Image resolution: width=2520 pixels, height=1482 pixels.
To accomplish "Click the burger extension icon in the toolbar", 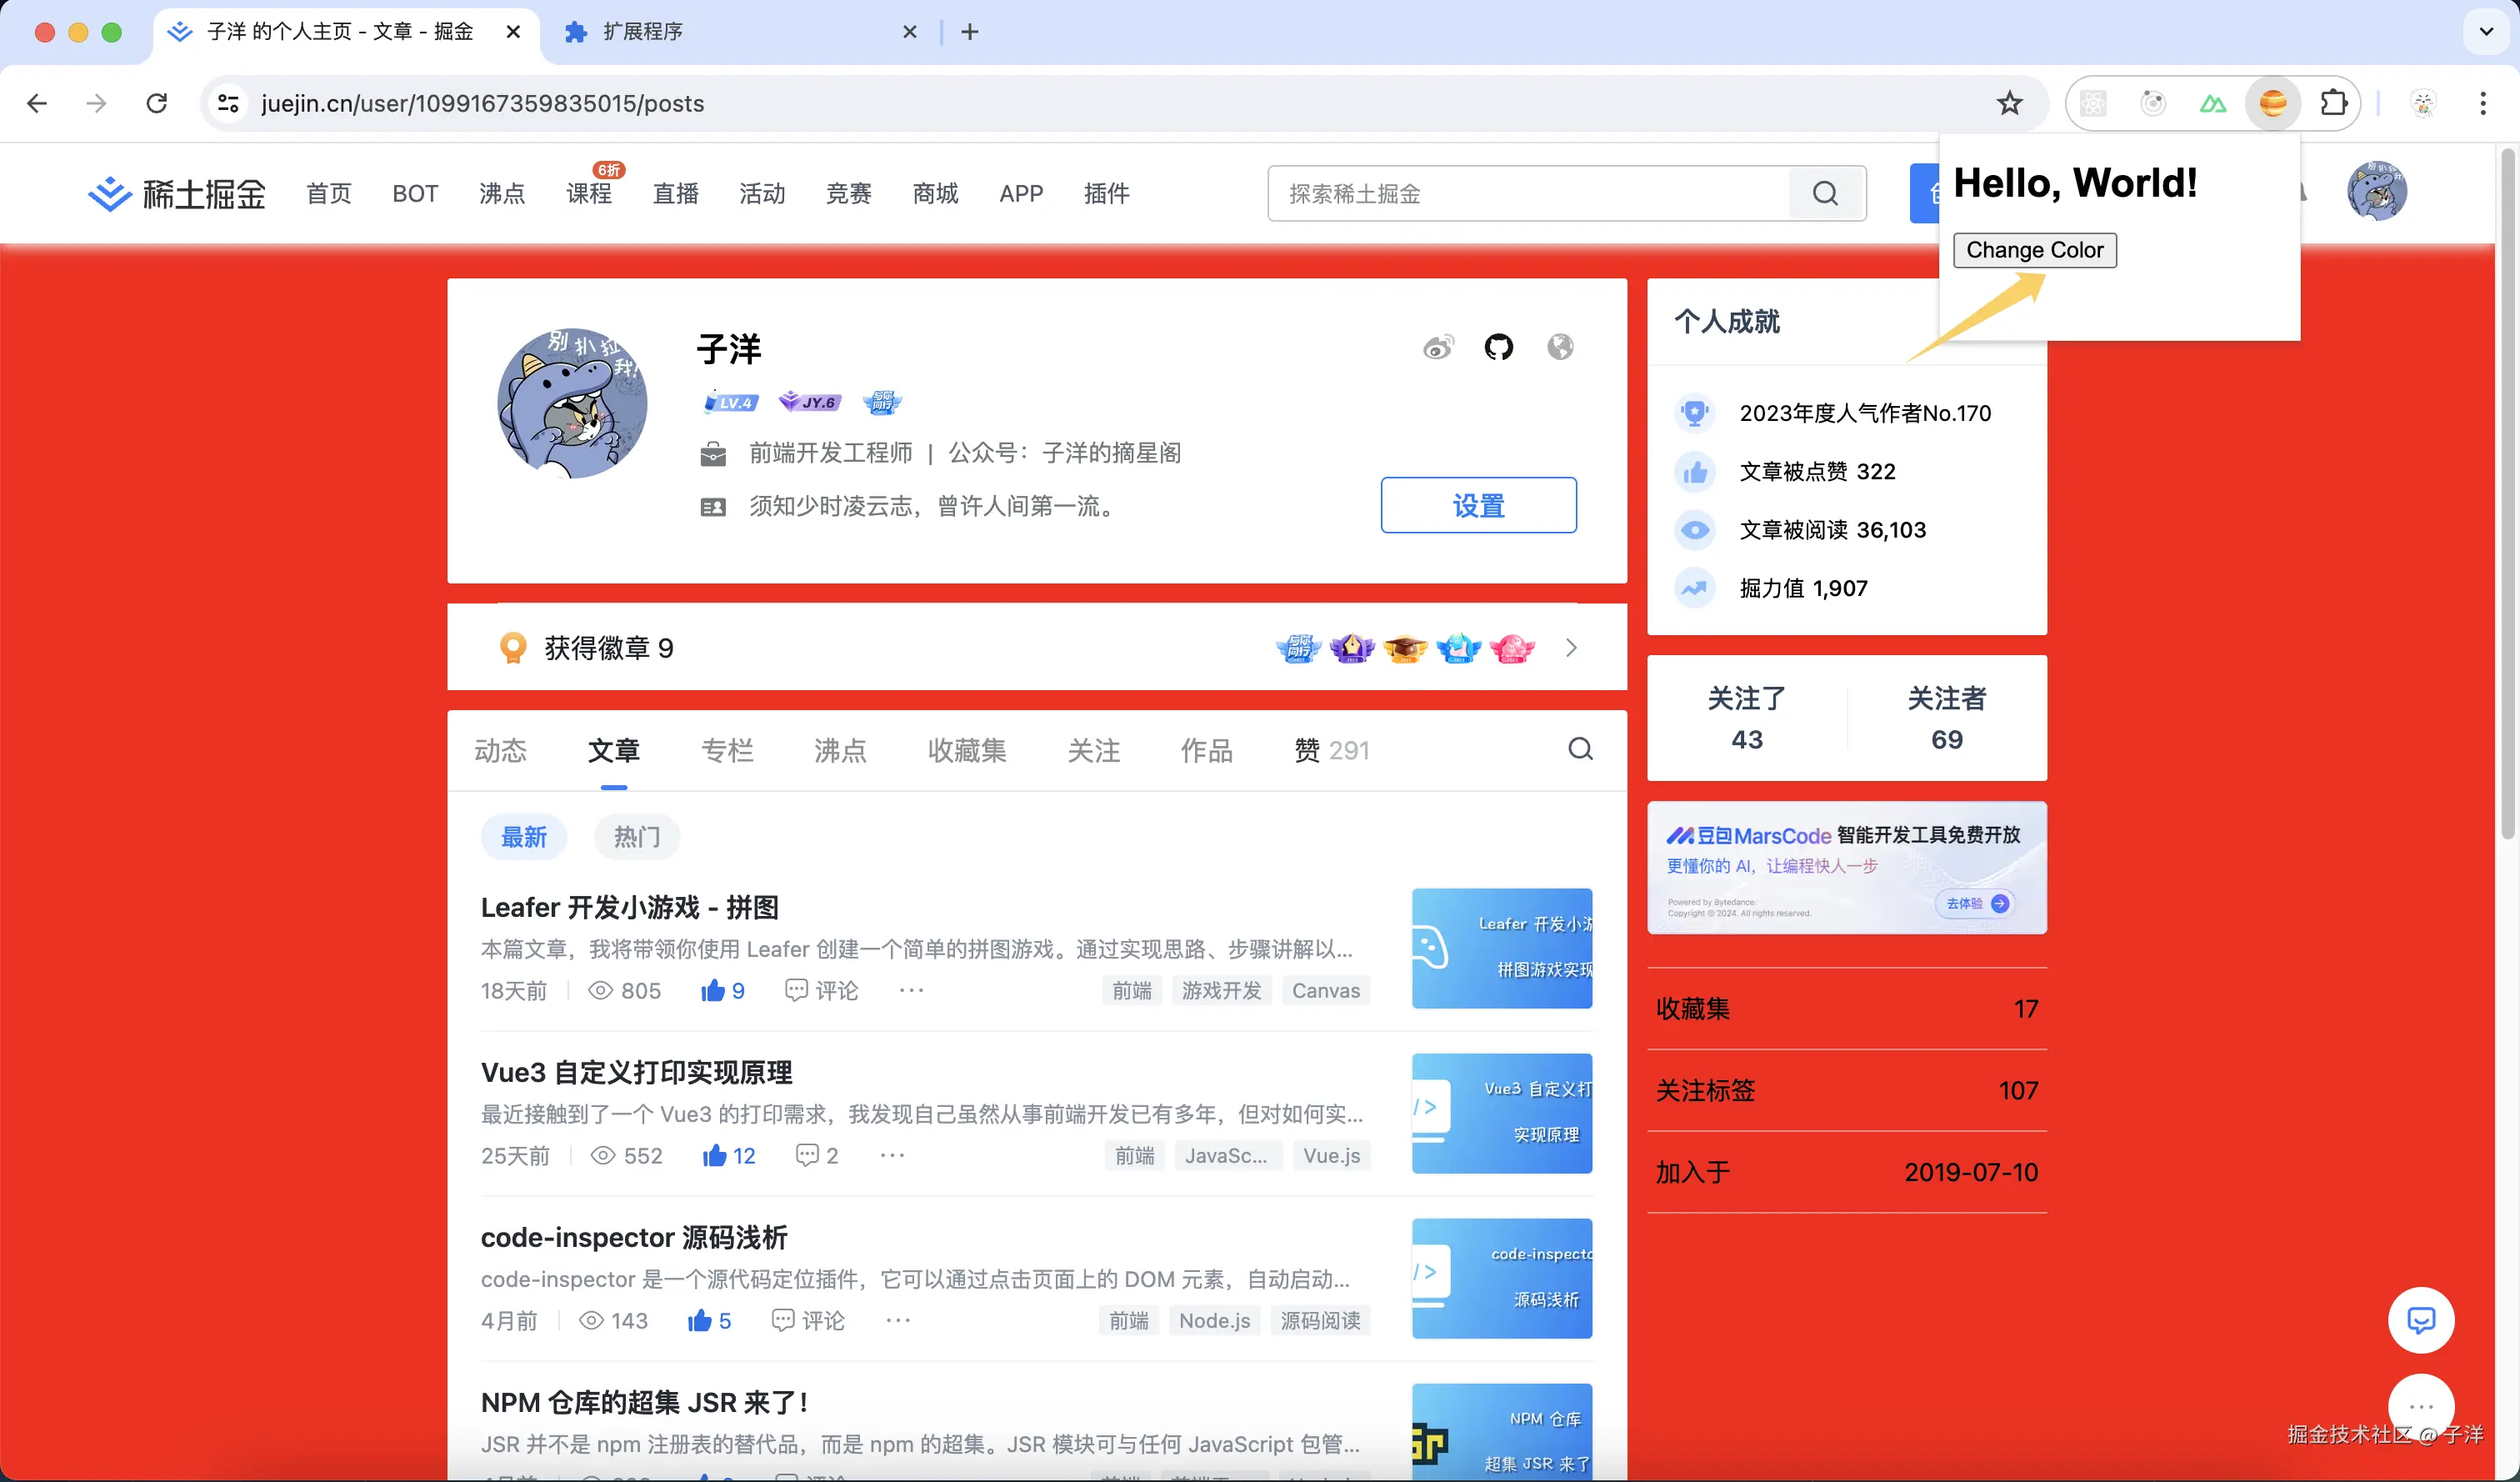I will [2272, 103].
